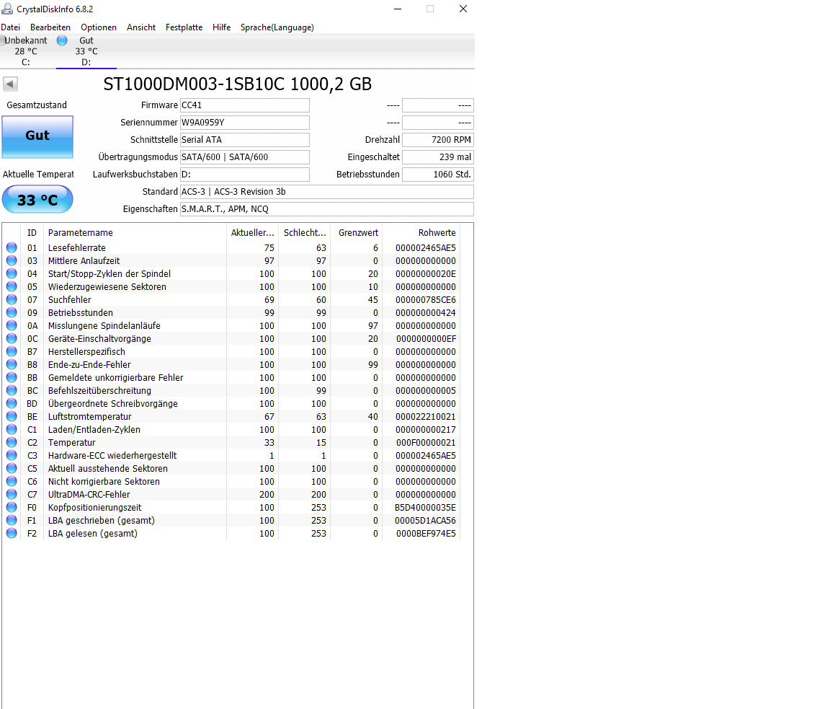This screenshot has width=830, height=709.
Task: Click the Schnittstelle field Serial ATA
Action: click(244, 140)
